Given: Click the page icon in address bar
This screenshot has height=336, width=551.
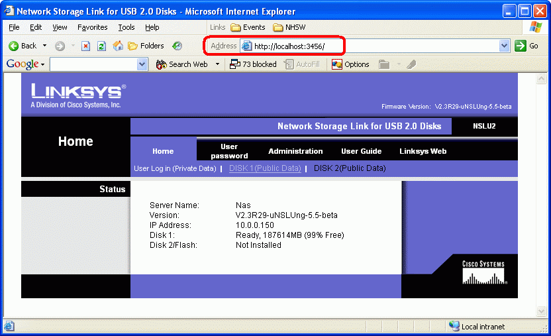Looking at the screenshot, I should (247, 46).
